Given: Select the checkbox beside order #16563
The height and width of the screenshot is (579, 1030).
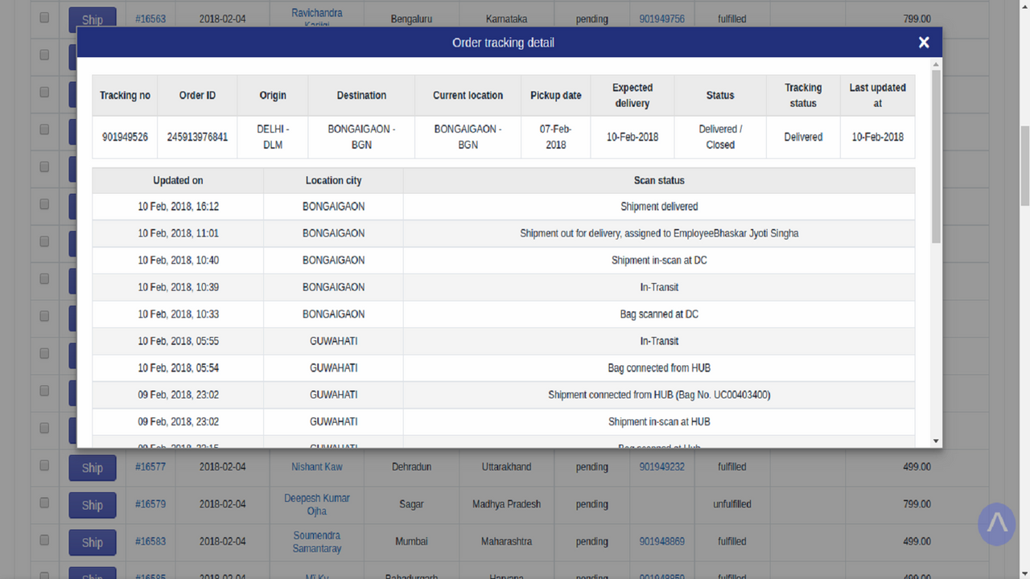Looking at the screenshot, I should (x=44, y=18).
